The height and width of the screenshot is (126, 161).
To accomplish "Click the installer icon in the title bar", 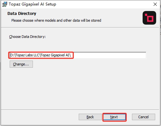I will 5,4.
